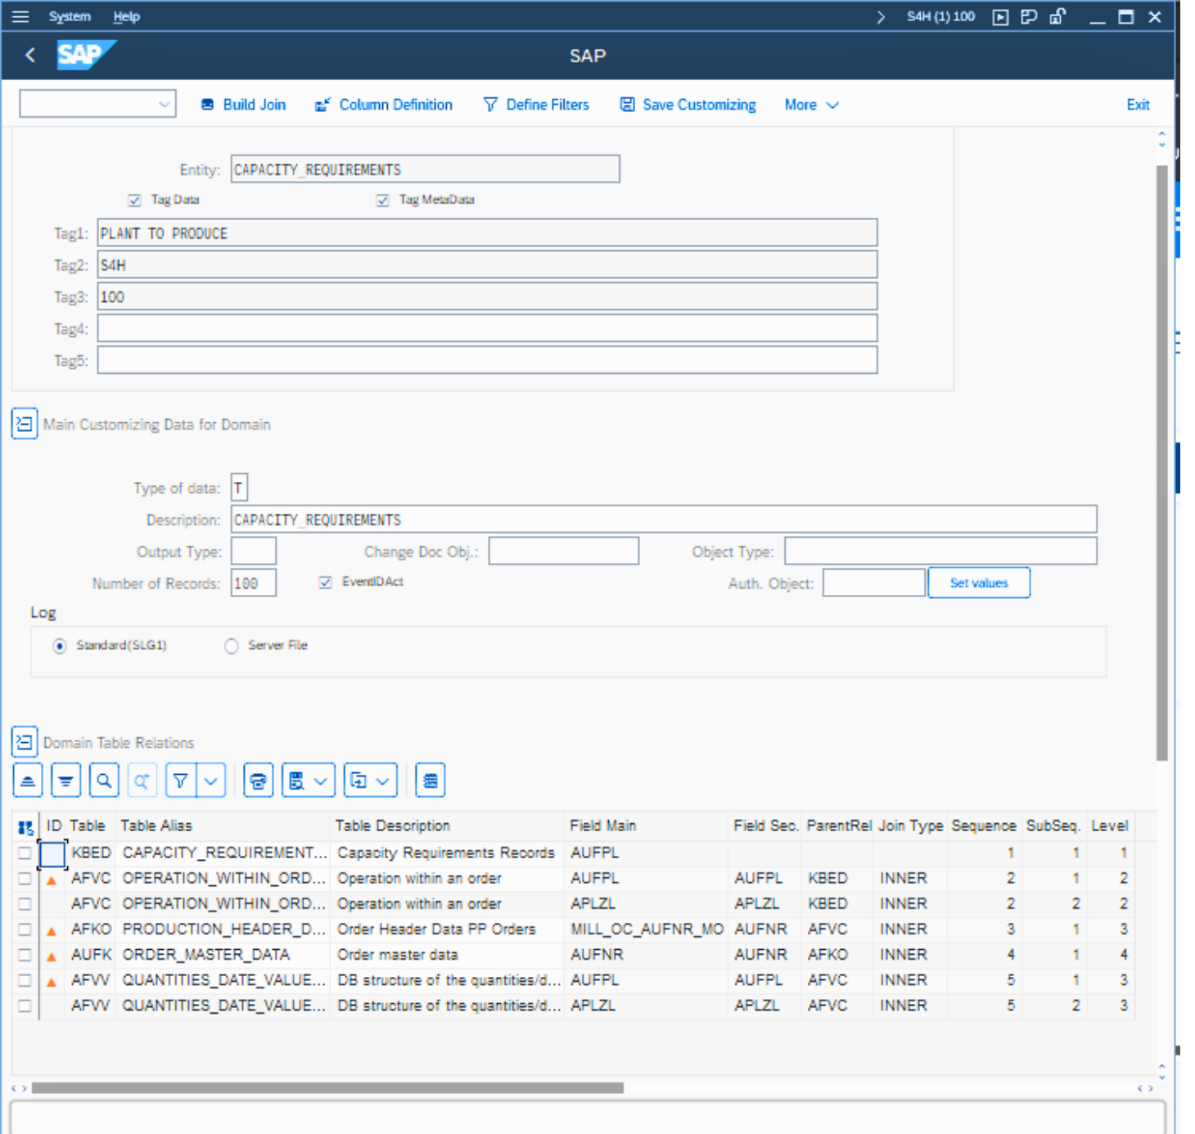
Task: Click the set filter funnel icon
Action: [x=181, y=781]
